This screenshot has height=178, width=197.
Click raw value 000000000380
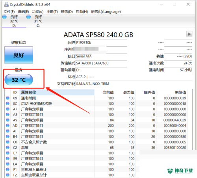[x=175, y=137]
